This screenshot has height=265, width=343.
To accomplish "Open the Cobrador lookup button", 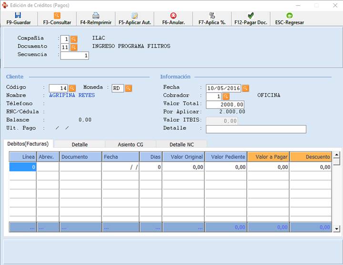I will [226, 96].
